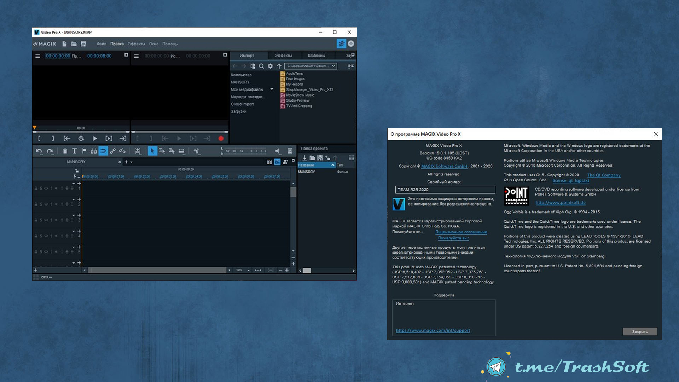Click the project folder horizontal scrollbar thumb
The image size is (679, 382).
tap(307, 271)
